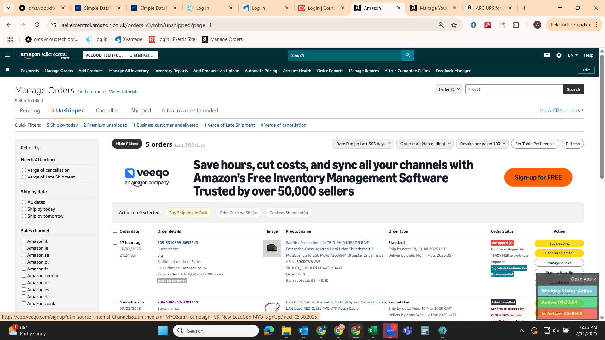Click the order search input field
This screenshot has height=340, width=605.
pyautogui.click(x=514, y=89)
